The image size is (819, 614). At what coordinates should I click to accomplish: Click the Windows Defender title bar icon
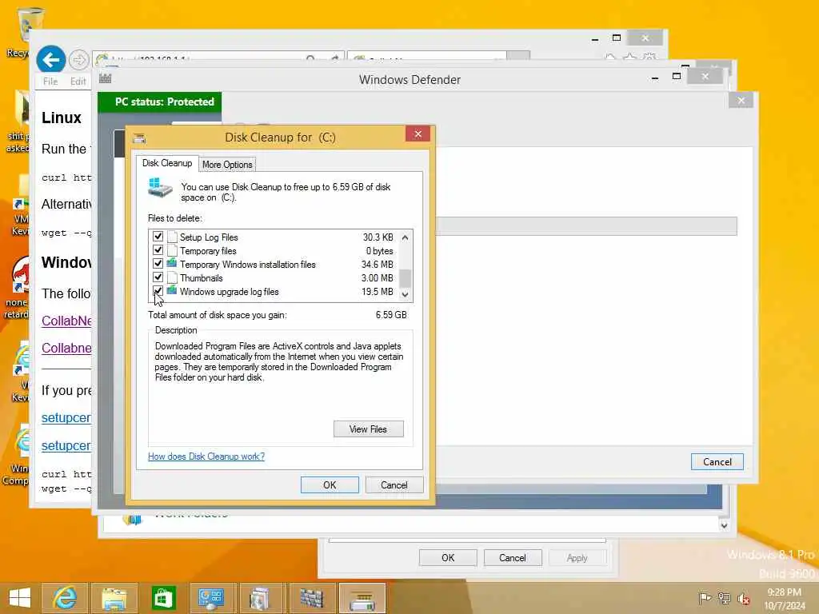[x=106, y=78]
